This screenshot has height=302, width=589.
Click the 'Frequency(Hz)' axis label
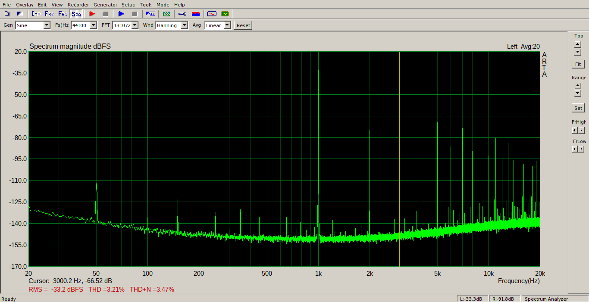[519, 281]
